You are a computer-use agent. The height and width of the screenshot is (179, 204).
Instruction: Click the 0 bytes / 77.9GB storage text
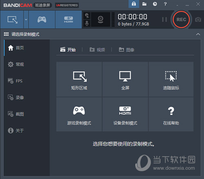click(x=133, y=24)
